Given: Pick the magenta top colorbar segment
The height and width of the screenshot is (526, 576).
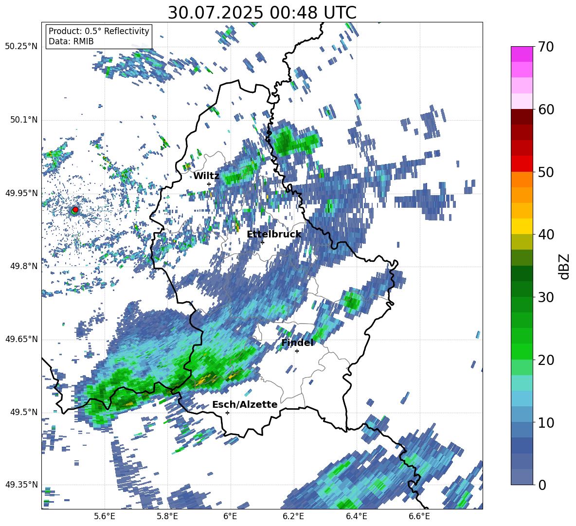Looking at the screenshot, I should pyautogui.click(x=522, y=54).
